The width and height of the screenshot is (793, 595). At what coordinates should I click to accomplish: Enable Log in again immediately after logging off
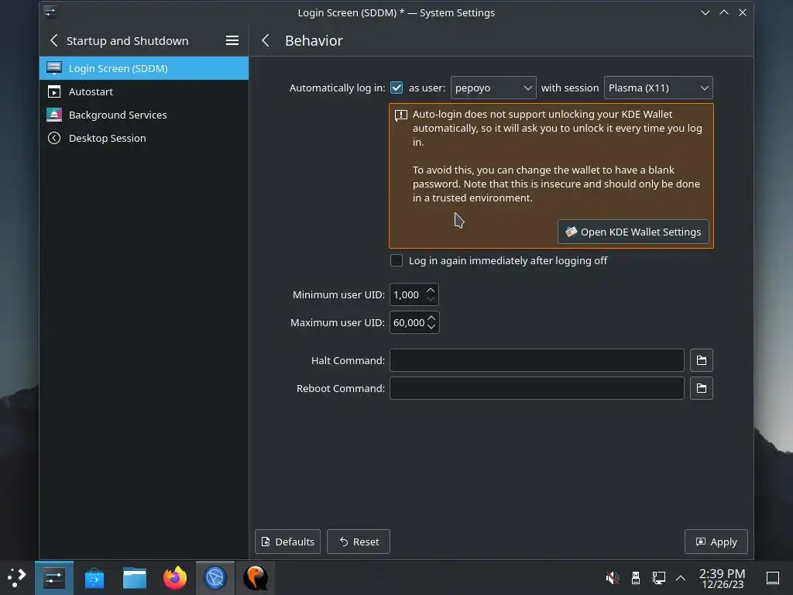point(396,260)
